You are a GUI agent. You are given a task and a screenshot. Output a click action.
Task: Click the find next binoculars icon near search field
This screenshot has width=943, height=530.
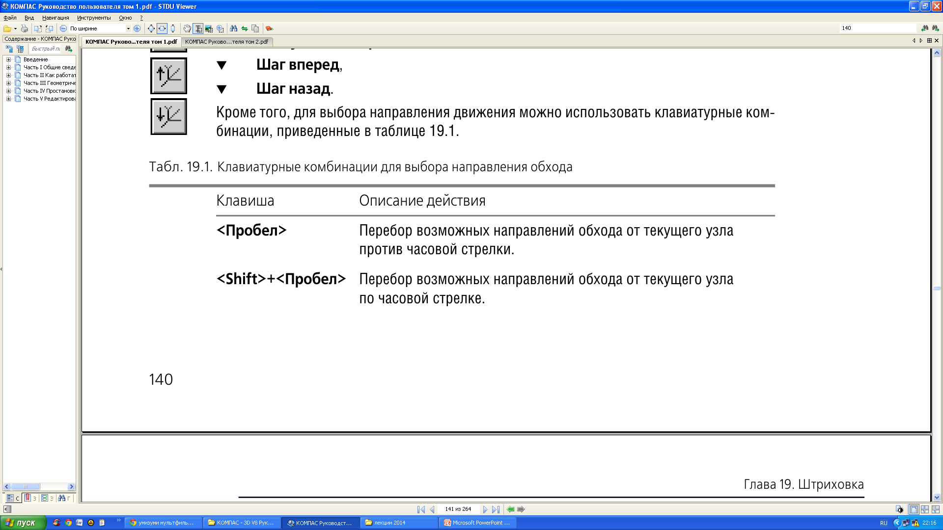(x=925, y=28)
